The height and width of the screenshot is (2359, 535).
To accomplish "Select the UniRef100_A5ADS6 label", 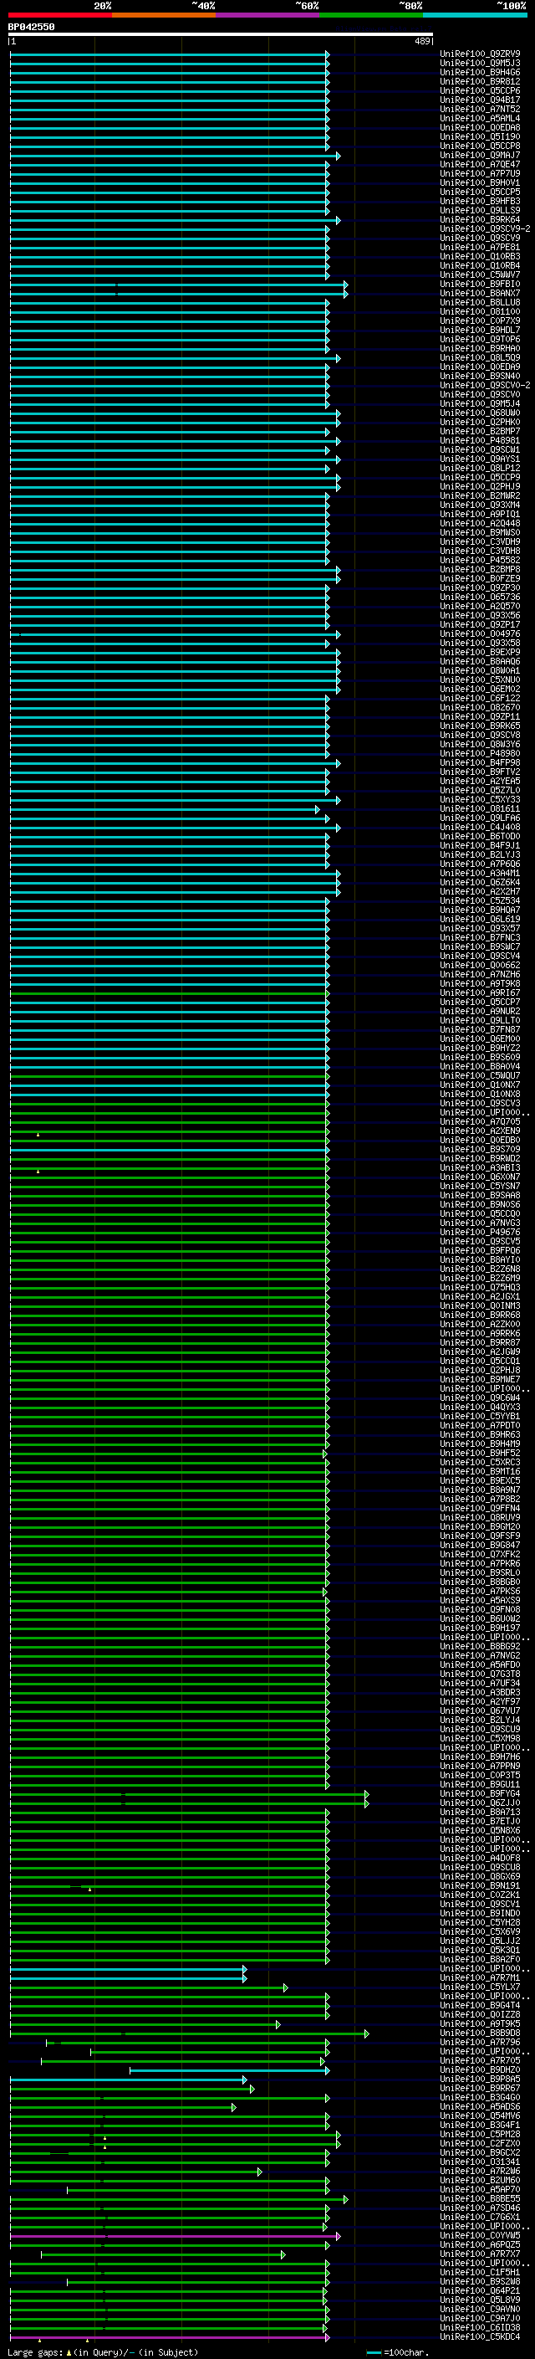I will [x=480, y=2107].
